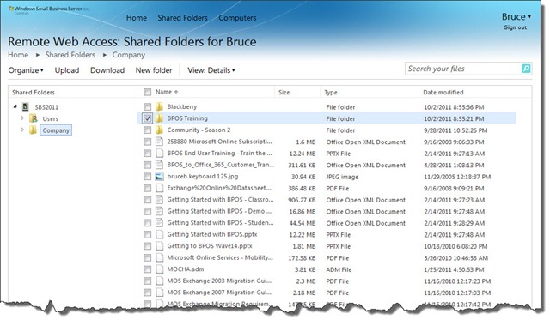Click the Getting Started with BPOS - Classroom icon

click(159, 200)
